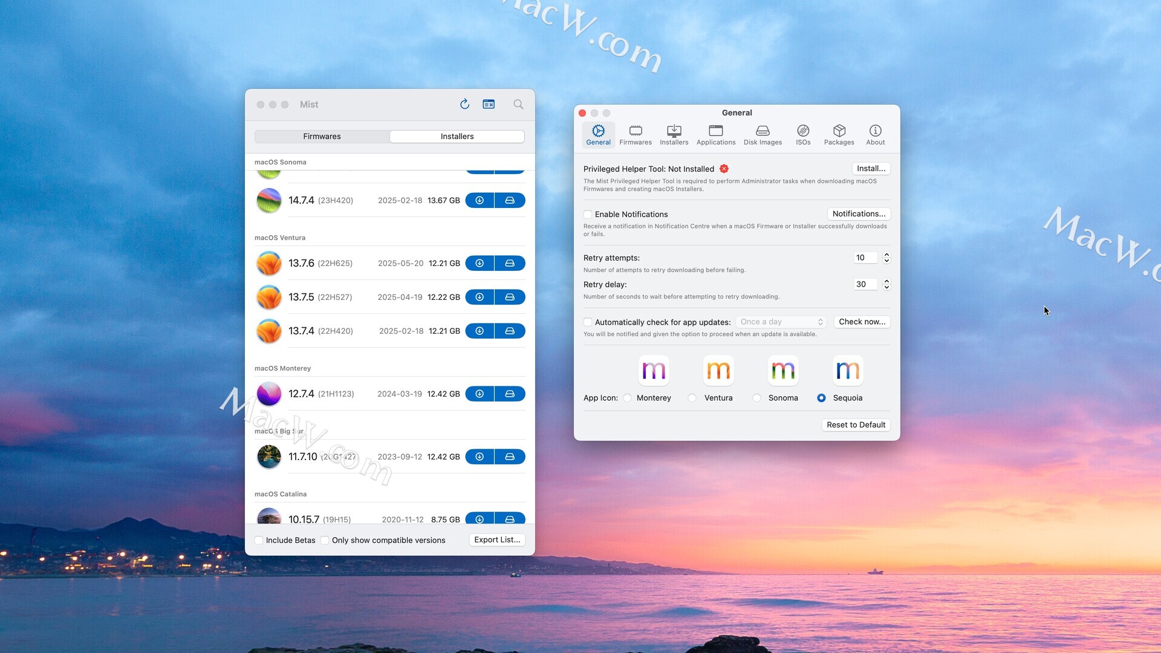Create bootable volume for 12.7.4
Image resolution: width=1161 pixels, height=653 pixels.
[x=510, y=394]
